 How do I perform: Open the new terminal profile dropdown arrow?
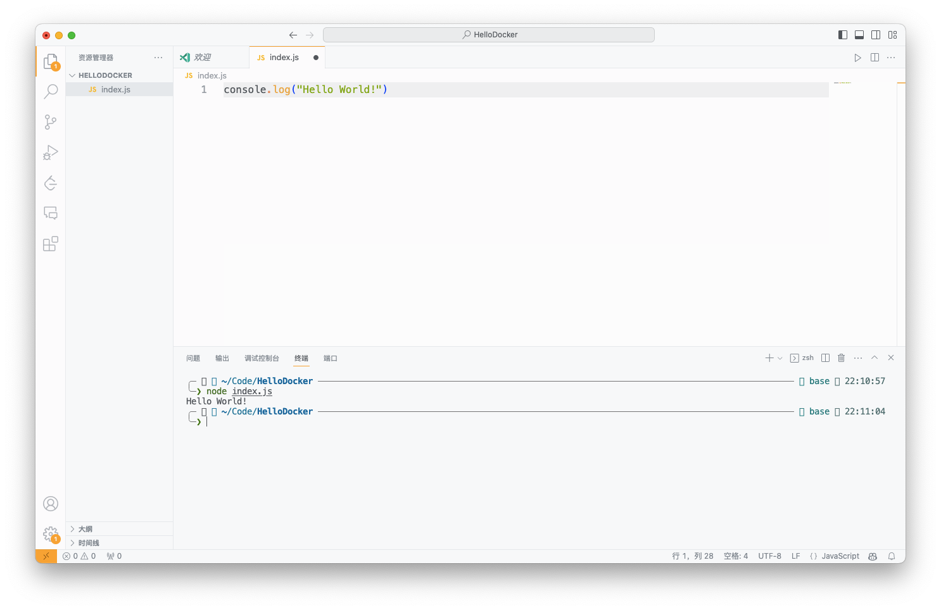pyautogui.click(x=780, y=358)
